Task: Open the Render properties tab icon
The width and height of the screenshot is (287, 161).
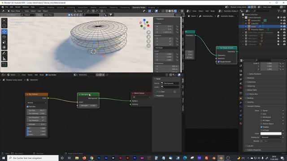Action: pyautogui.click(x=241, y=71)
